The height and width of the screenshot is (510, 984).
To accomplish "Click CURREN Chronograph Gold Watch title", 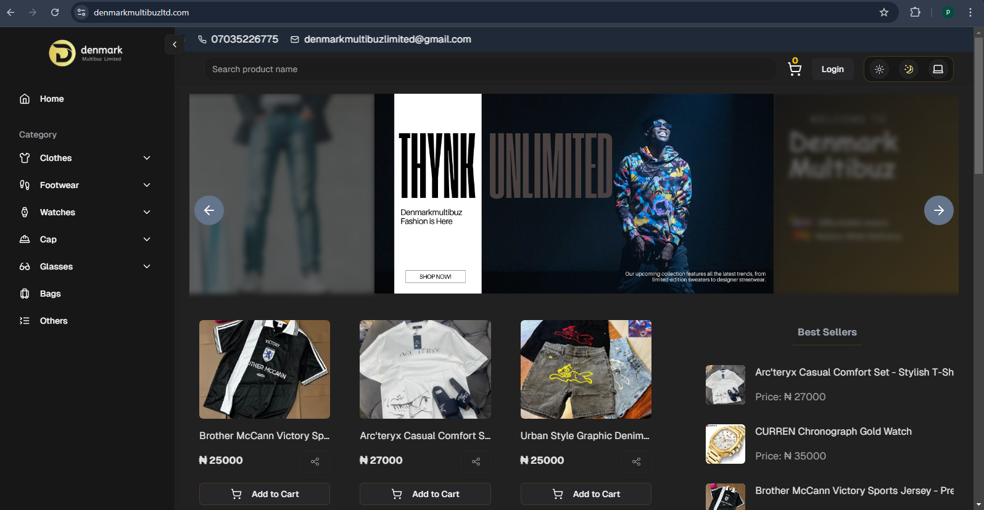I will coord(833,431).
